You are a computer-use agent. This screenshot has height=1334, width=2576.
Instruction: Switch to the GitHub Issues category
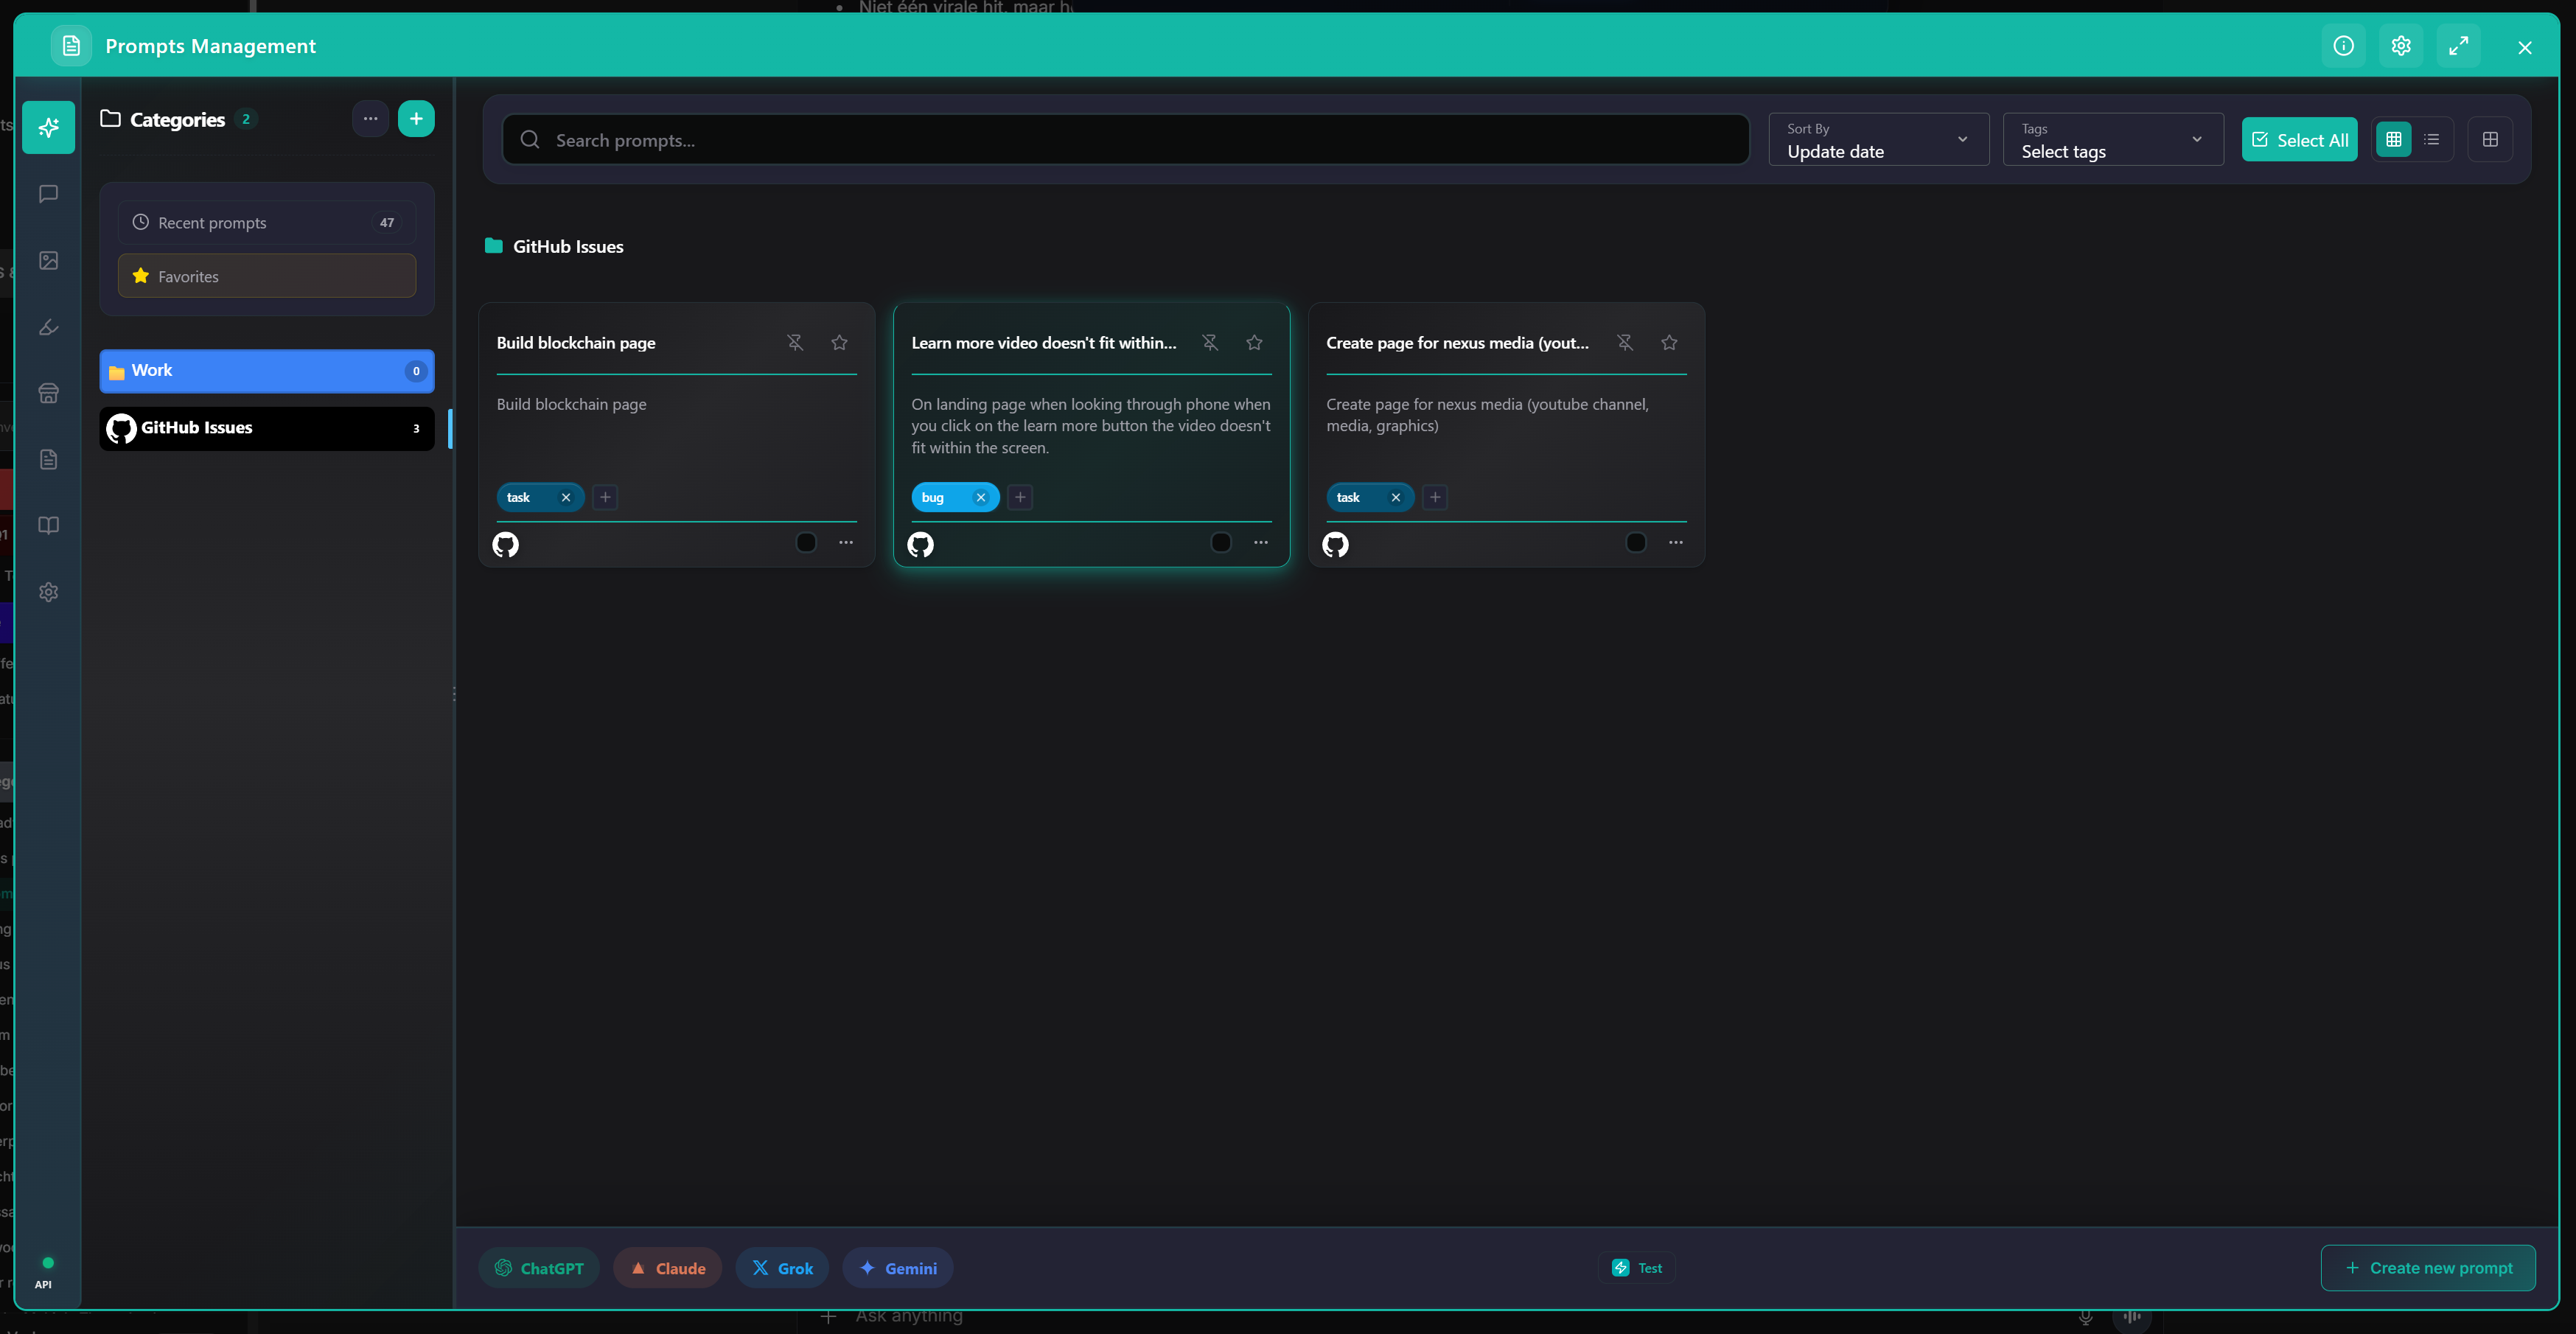[x=265, y=428]
